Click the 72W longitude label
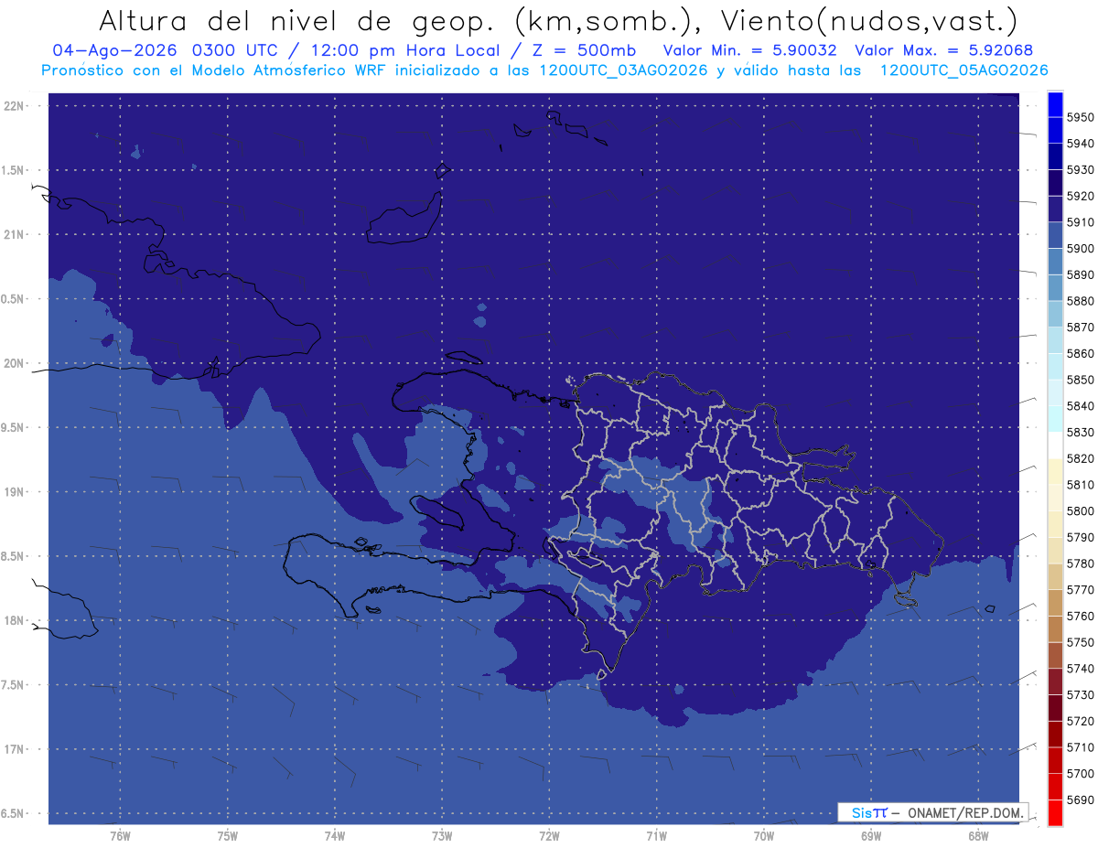1098x848 pixels. click(549, 836)
